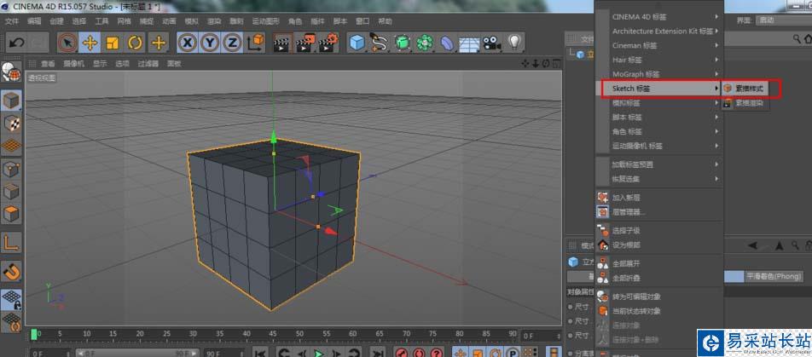This screenshot has width=812, height=357.
Task: Click the Undo arrow icon
Action: [x=16, y=42]
